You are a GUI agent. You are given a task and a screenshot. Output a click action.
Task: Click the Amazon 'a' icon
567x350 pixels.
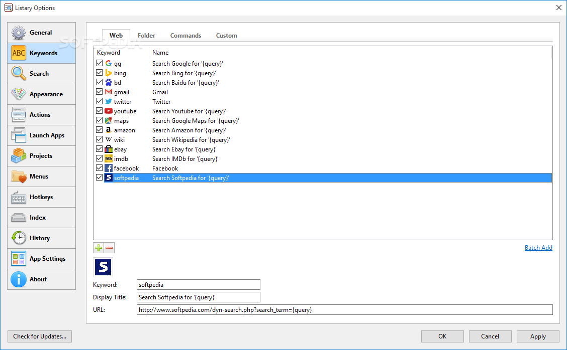(109, 130)
